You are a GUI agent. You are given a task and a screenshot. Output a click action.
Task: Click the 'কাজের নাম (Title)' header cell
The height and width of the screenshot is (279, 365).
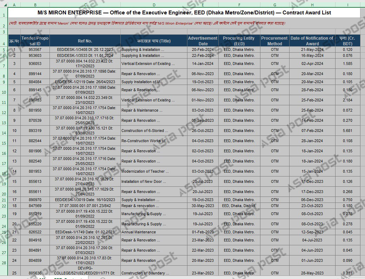[154, 41]
